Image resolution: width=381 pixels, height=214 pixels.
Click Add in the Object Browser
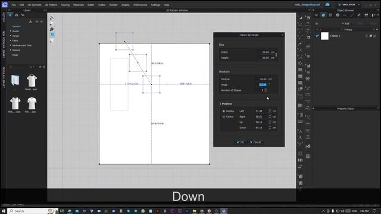pos(345,24)
